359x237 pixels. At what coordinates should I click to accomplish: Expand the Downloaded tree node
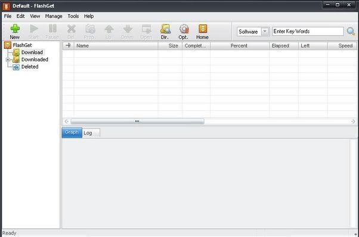tap(8, 60)
